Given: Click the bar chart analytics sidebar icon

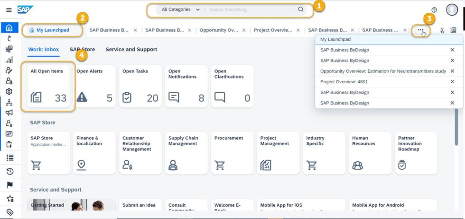Looking at the screenshot, I should coord(9,60).
